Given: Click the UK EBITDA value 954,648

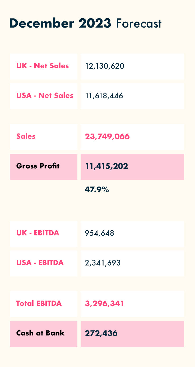Looking at the screenshot, I should [100, 233].
